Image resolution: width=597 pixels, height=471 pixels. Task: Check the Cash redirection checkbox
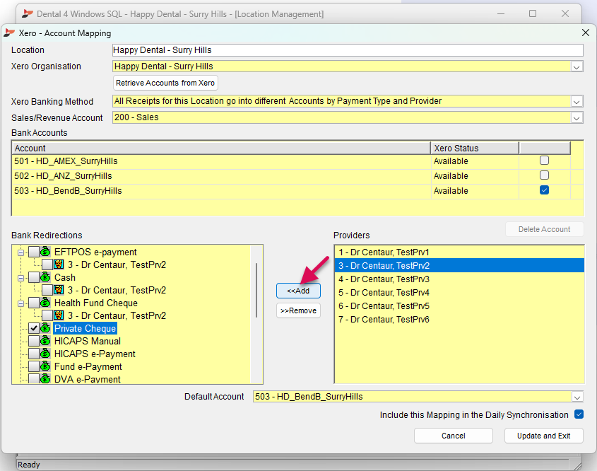(34, 277)
